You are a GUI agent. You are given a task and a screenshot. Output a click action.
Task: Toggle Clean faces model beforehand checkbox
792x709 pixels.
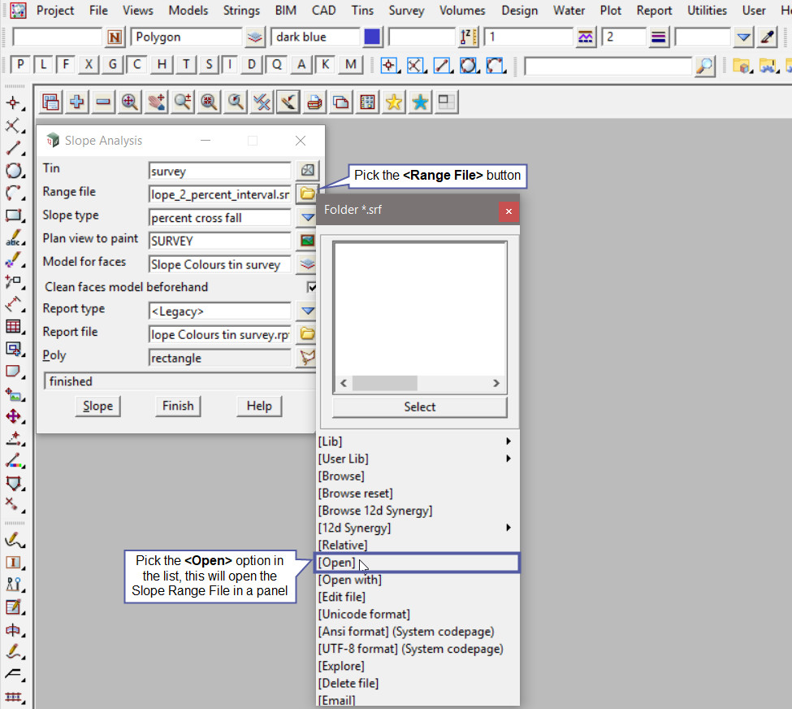coord(312,287)
